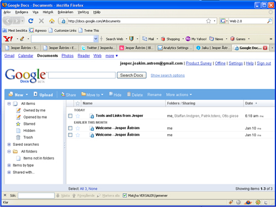Viewport: 276px width, 207px height.
Task: Star the Tools and Links from Jesper document
Action: point(78,116)
